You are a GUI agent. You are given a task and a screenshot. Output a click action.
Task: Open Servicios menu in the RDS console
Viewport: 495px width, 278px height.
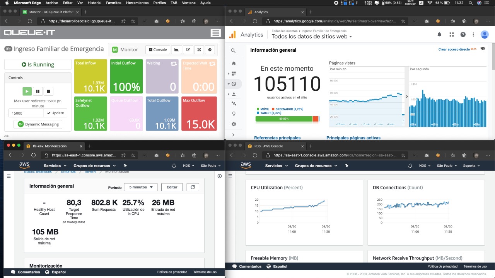pyautogui.click(x=276, y=166)
